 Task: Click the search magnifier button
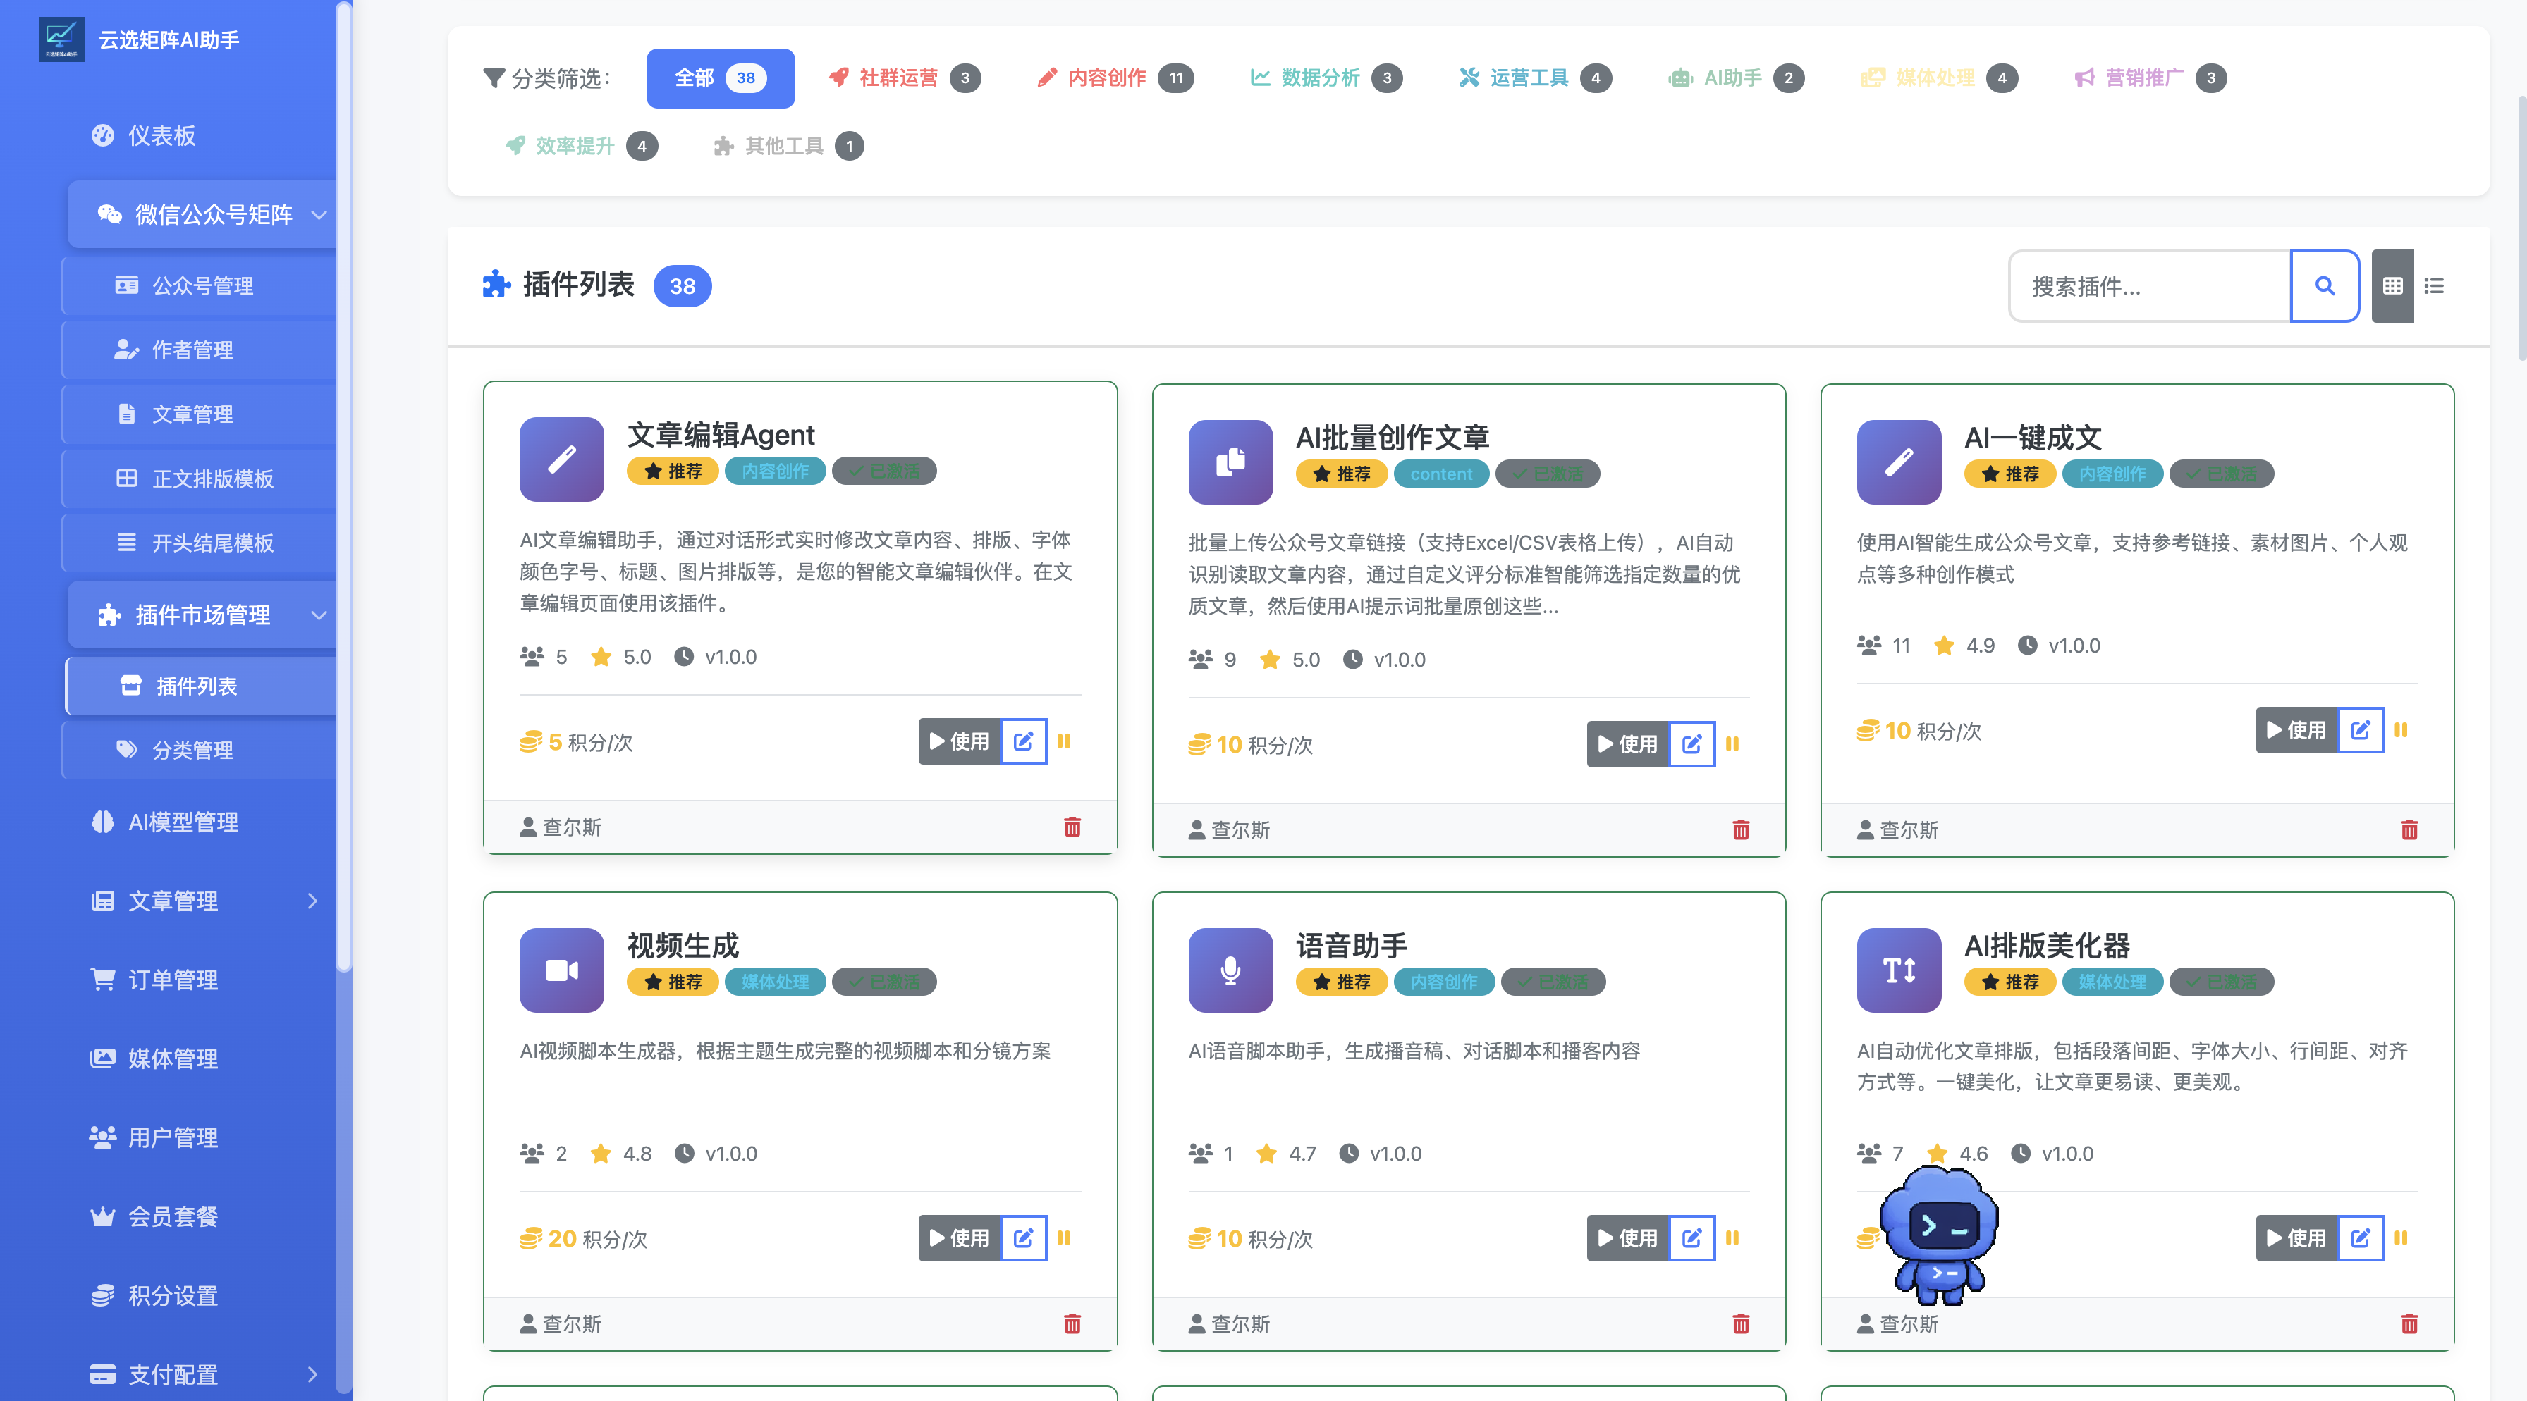pos(2324,285)
